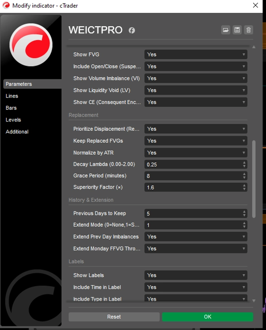Viewport: 266px width, 330px height.
Task: Click the vertical scrollbar thumb in parameters list
Action: coord(254,178)
